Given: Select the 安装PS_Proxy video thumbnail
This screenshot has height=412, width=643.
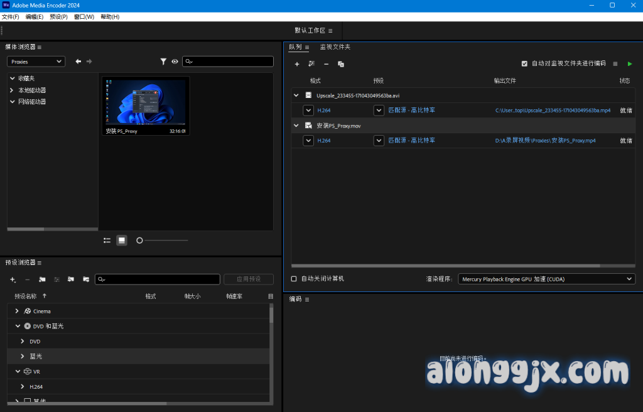Looking at the screenshot, I should (146, 101).
